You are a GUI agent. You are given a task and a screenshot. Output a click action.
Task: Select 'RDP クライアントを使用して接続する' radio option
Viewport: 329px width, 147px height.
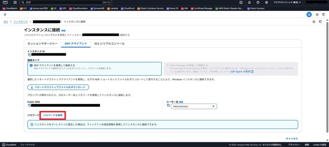tap(31, 65)
